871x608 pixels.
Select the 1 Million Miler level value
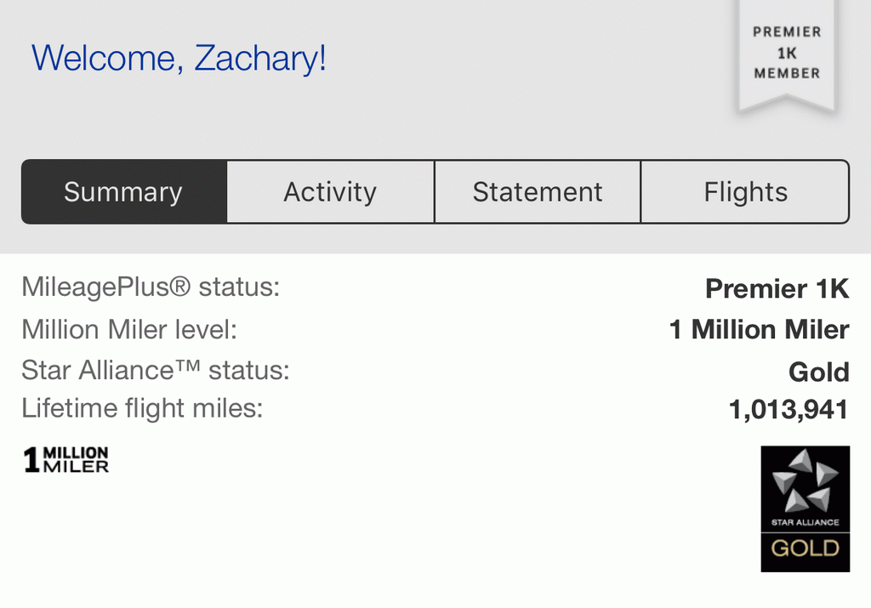pos(760,330)
